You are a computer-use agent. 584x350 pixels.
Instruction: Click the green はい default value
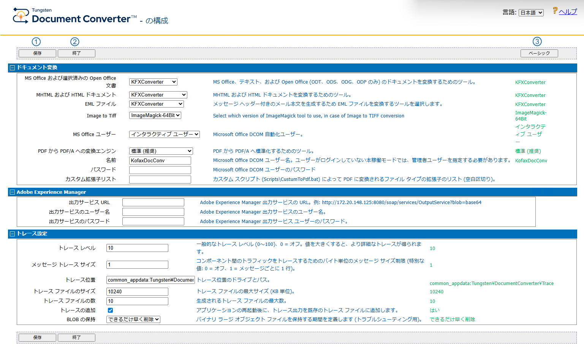pos(435,310)
